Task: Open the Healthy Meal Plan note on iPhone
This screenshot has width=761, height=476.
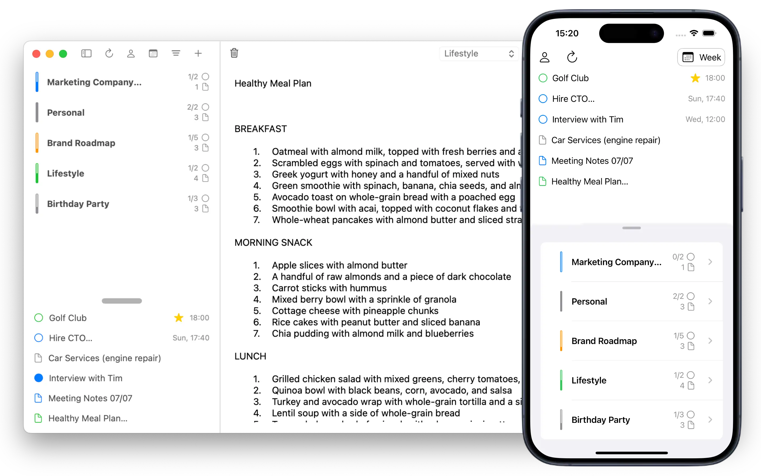Action: pyautogui.click(x=590, y=181)
